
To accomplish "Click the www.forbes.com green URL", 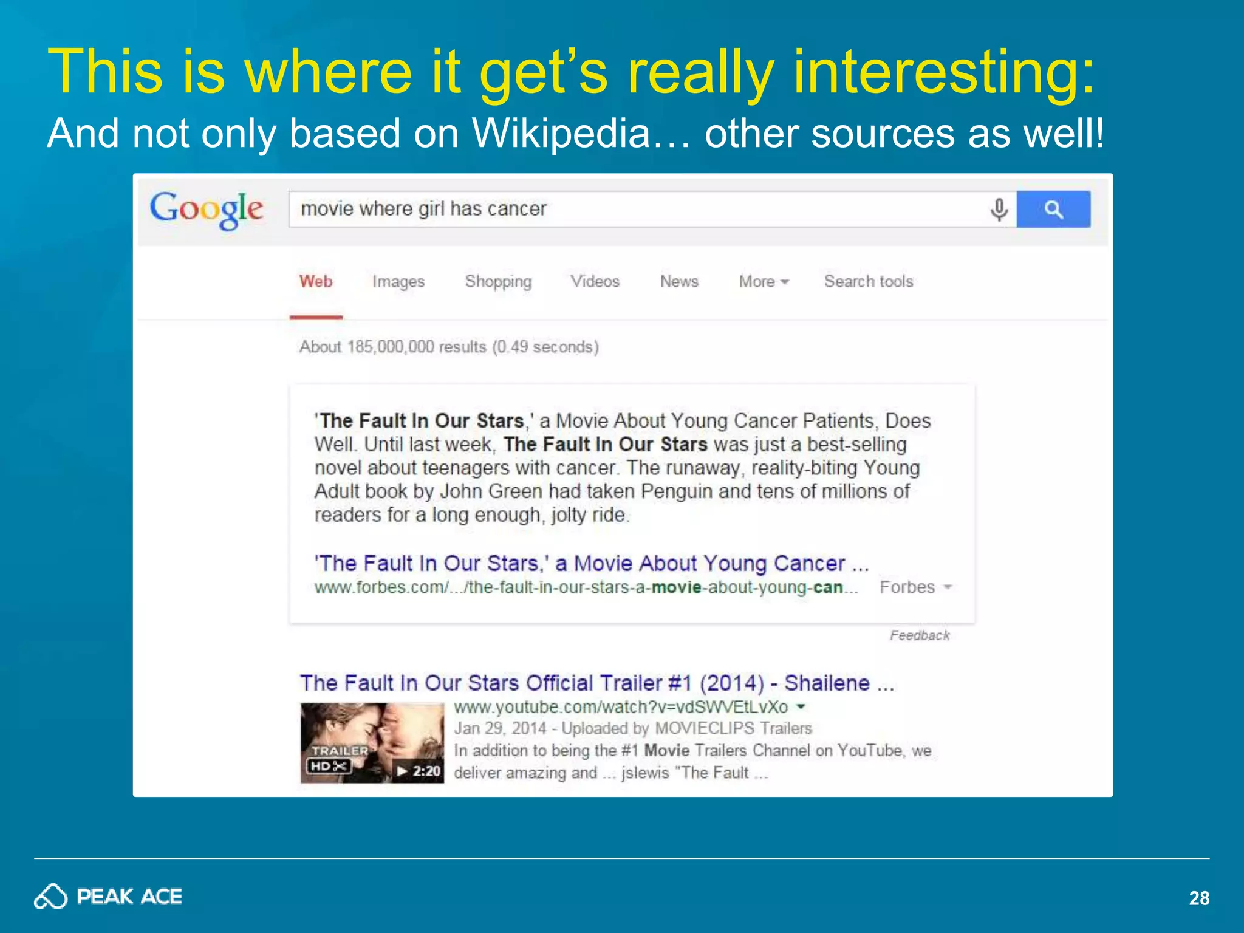I will coord(586,587).
